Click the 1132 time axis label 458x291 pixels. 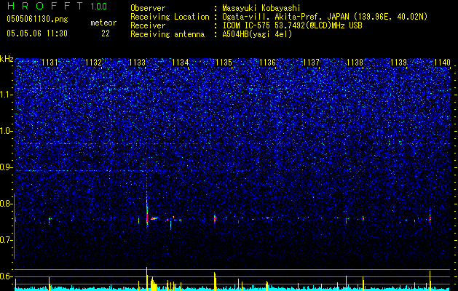[x=93, y=63]
